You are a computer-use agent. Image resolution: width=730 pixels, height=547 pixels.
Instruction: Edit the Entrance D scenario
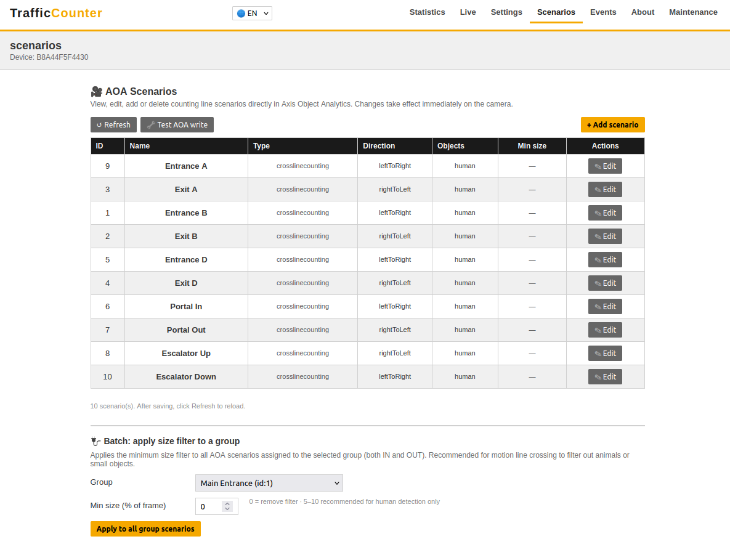point(605,260)
